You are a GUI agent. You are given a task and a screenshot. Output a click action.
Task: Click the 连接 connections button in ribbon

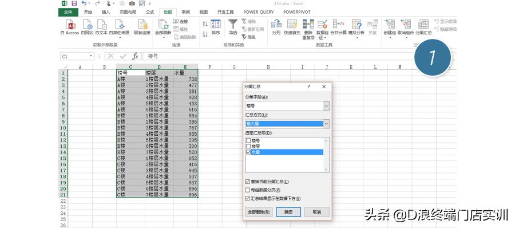[x=181, y=21]
